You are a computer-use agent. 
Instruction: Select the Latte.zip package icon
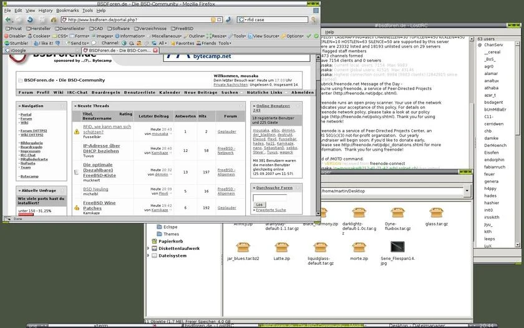(x=282, y=247)
